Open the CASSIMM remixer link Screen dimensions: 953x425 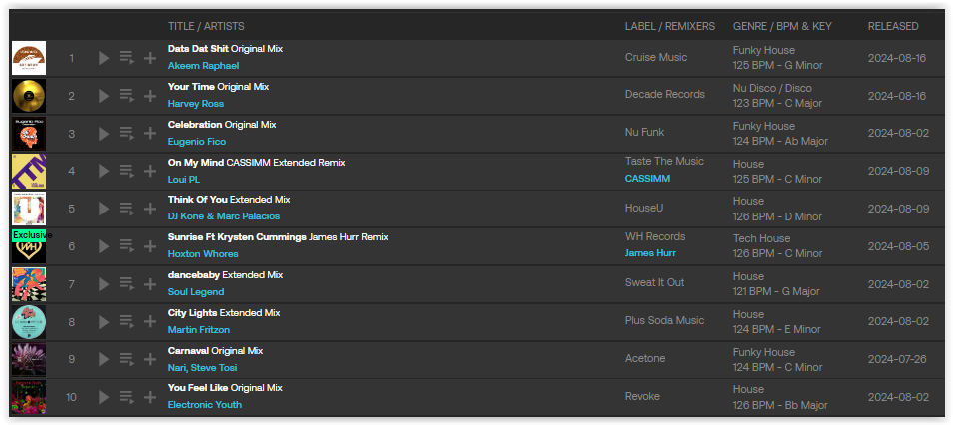click(648, 179)
